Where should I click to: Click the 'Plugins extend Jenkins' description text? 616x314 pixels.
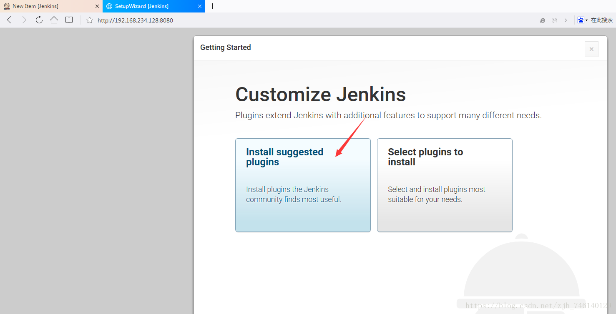tap(388, 115)
